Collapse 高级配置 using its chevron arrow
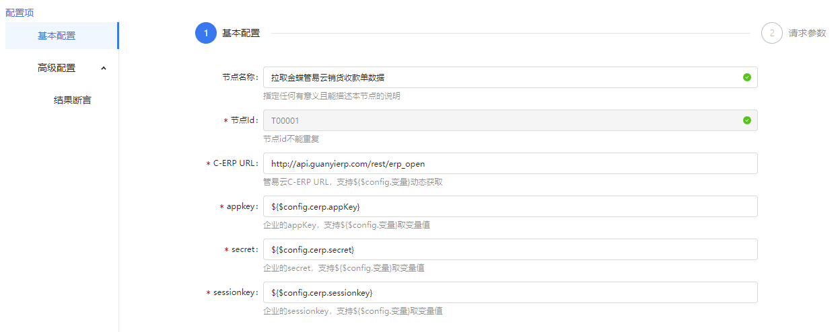840x332 pixels. click(103, 68)
